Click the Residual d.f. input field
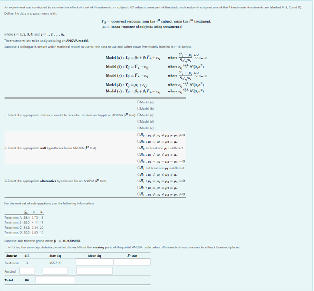 click(x=27, y=271)
